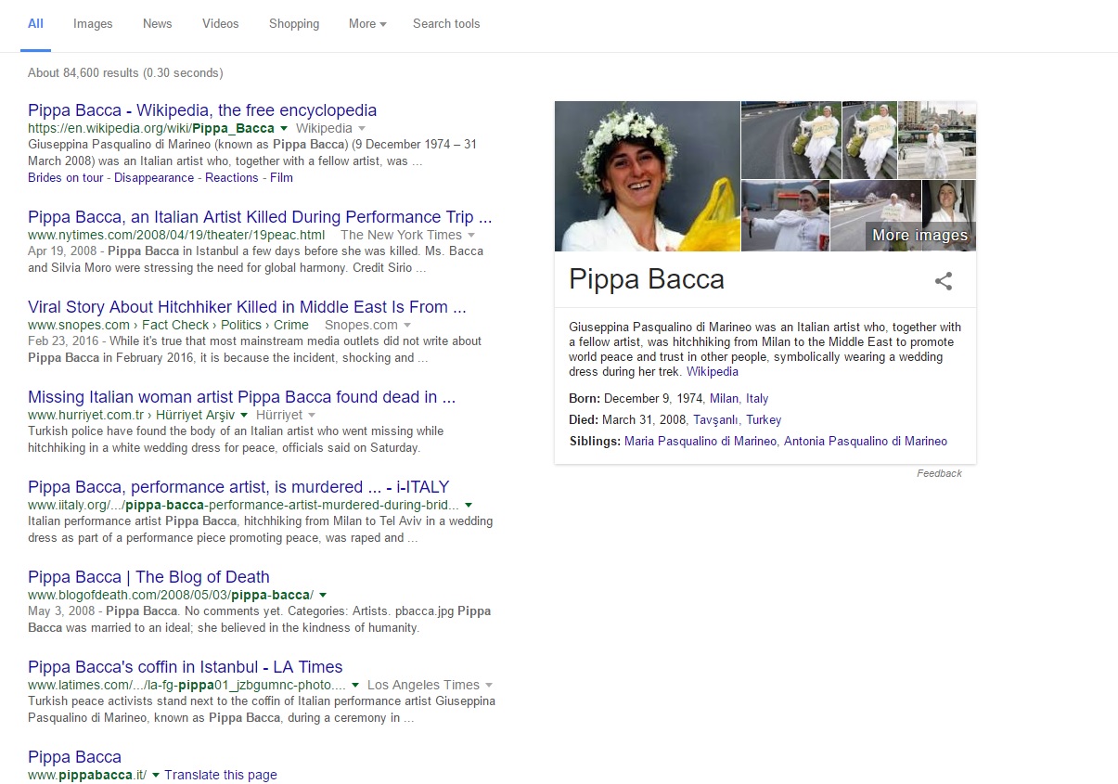
Task: Expand the More dropdown menu
Action: point(367,24)
